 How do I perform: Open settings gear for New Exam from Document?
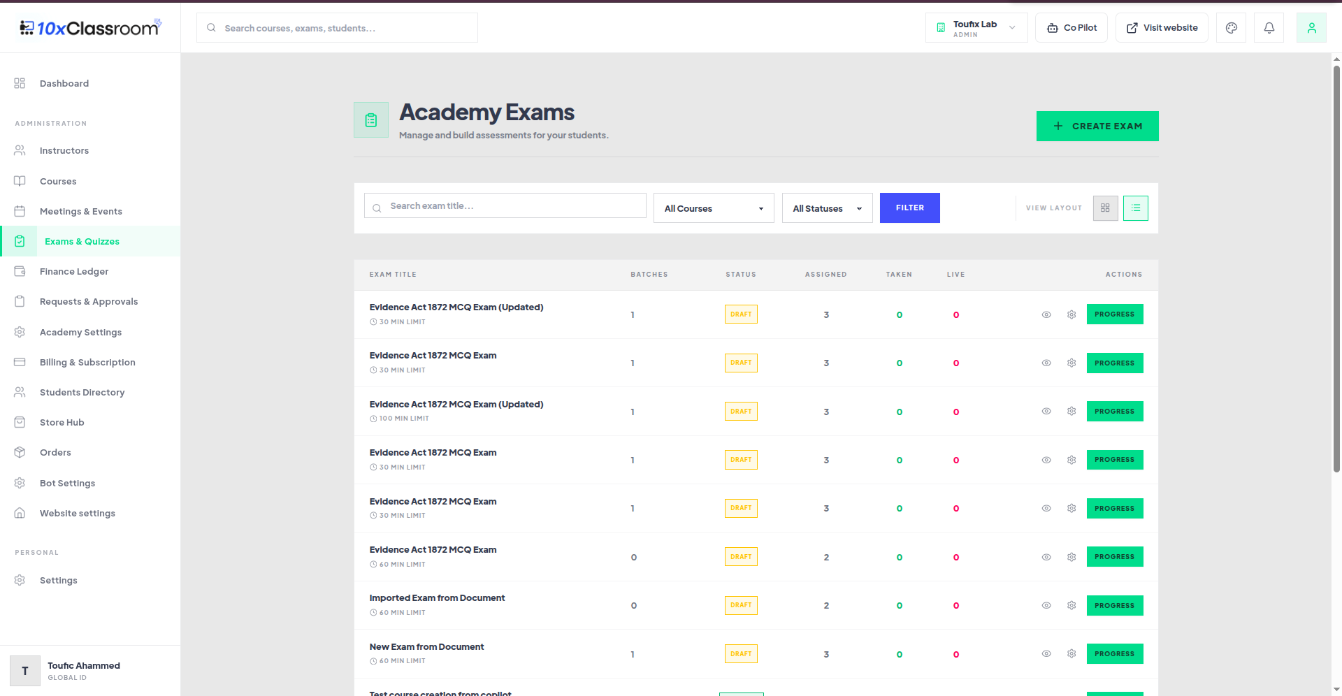[1072, 653]
